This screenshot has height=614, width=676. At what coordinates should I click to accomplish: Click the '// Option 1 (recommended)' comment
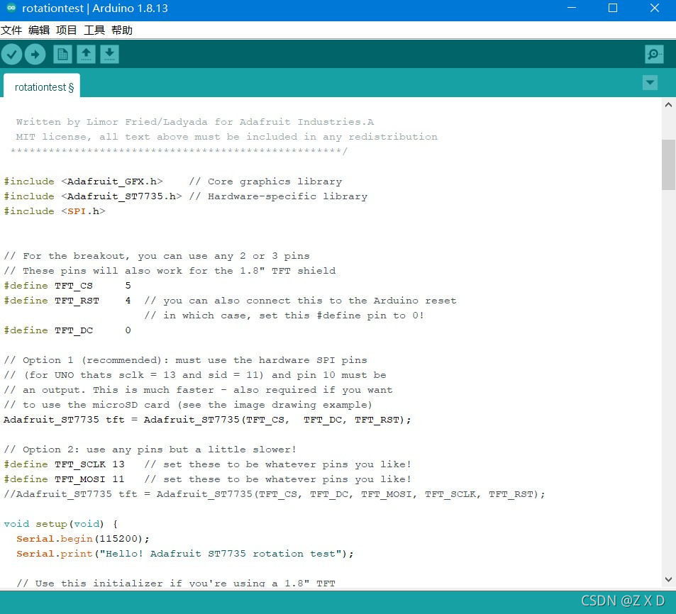pos(185,360)
